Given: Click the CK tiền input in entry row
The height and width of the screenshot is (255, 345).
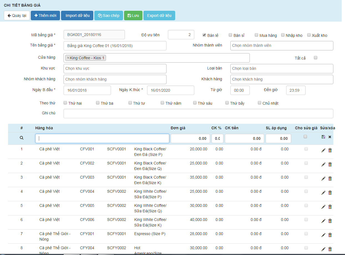Looking at the screenshot, I should (x=245, y=138).
